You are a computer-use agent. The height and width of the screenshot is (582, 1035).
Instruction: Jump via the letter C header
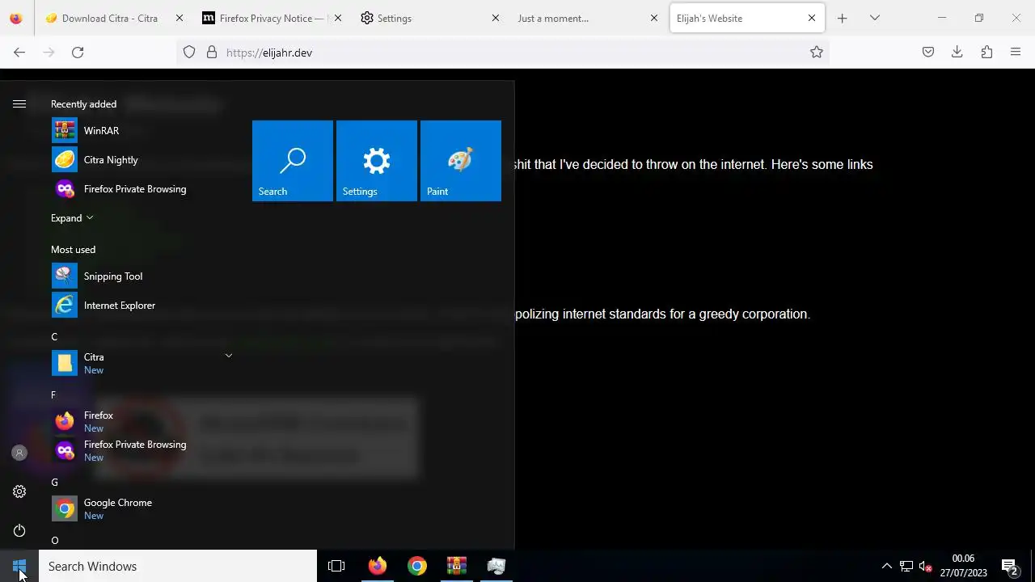[54, 336]
